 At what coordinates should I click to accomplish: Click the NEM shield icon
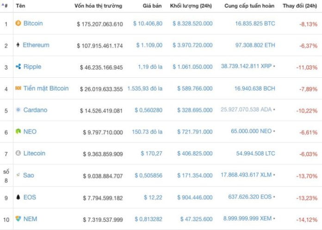pyautogui.click(x=18, y=219)
